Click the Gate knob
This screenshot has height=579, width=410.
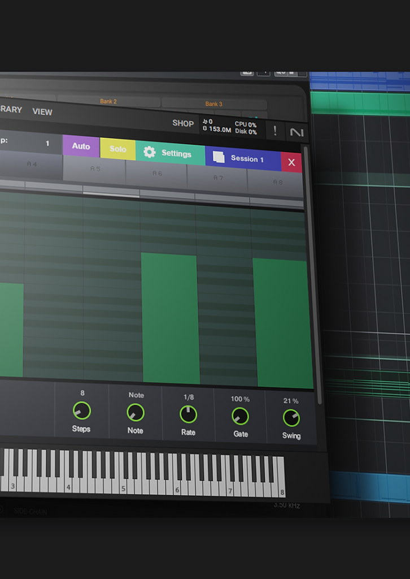pos(240,416)
